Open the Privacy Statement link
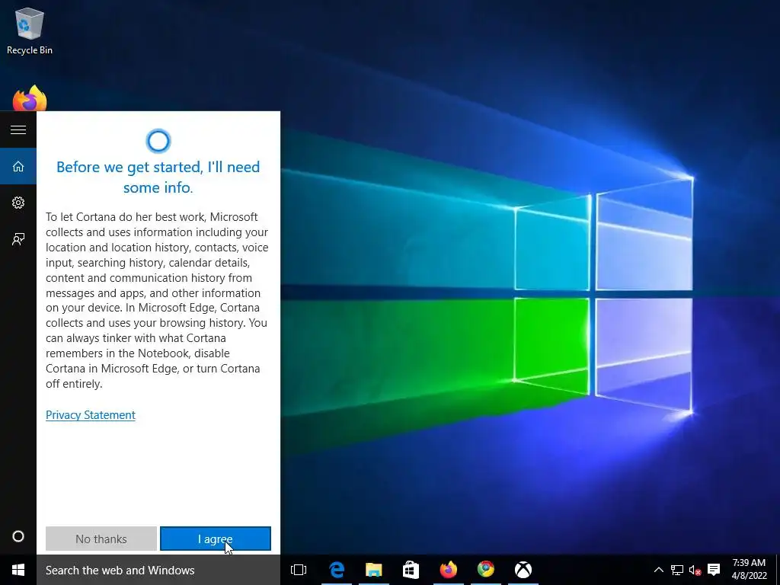The width and height of the screenshot is (780, 585). pos(91,415)
